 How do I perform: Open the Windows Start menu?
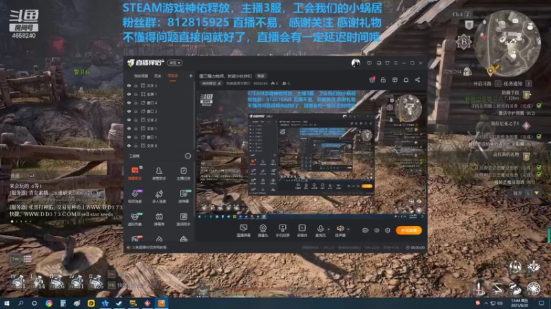[6, 303]
